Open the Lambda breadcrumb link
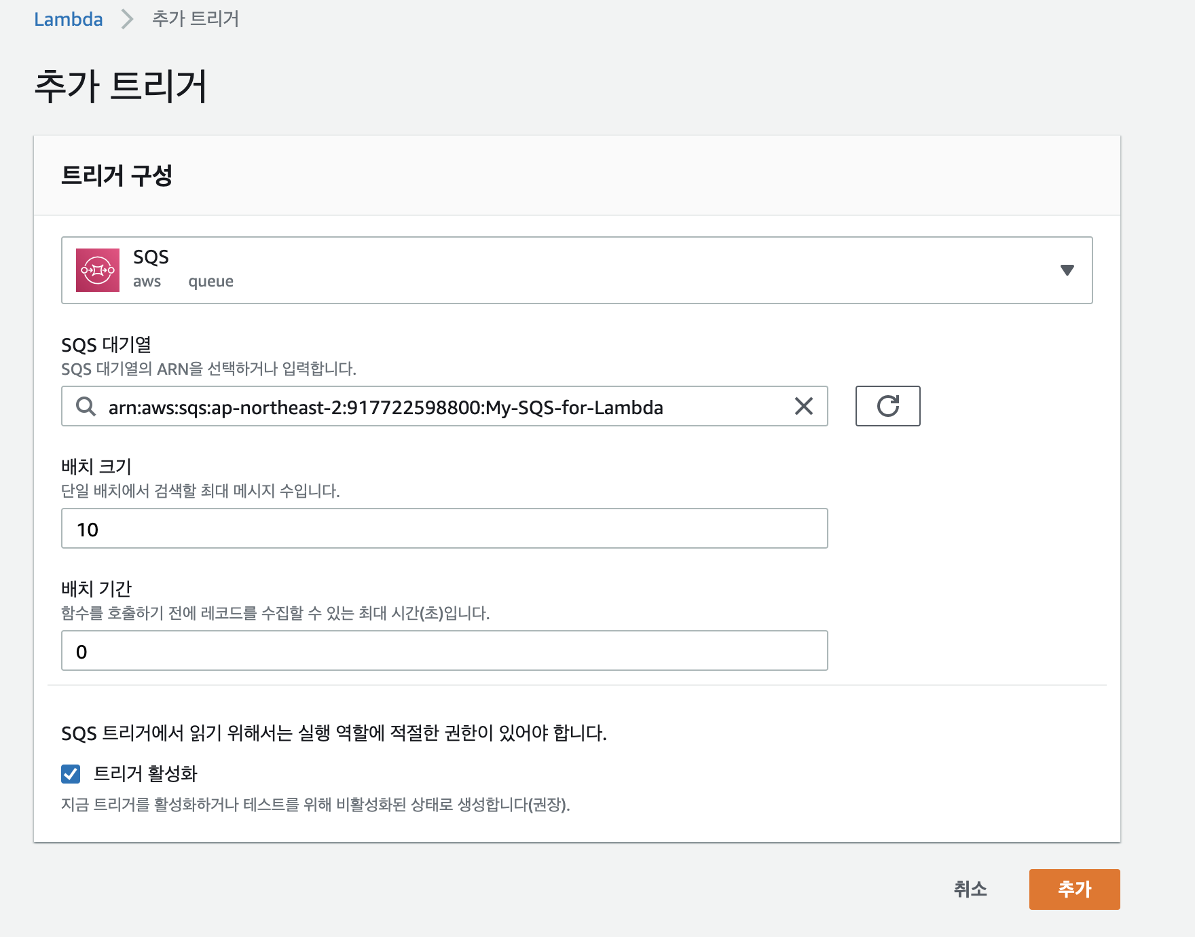Viewport: 1195px width, 937px height. (x=68, y=19)
